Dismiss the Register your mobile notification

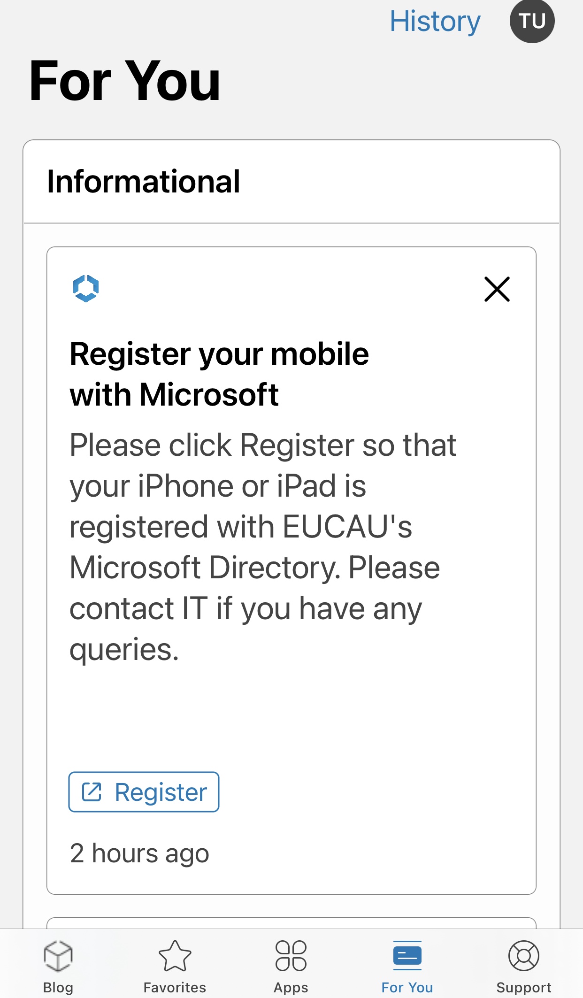click(x=497, y=289)
